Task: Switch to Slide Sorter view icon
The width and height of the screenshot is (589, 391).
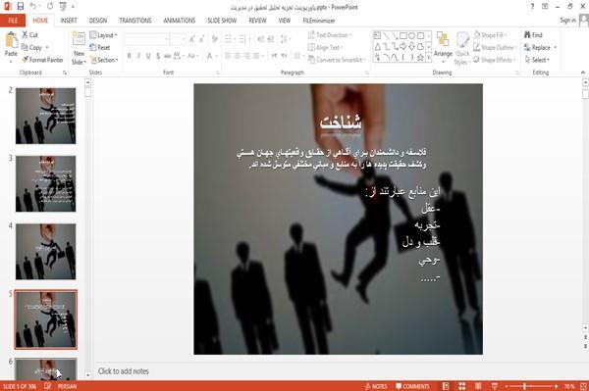Action: 462,386
